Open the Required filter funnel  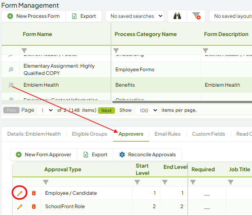tap(193, 182)
